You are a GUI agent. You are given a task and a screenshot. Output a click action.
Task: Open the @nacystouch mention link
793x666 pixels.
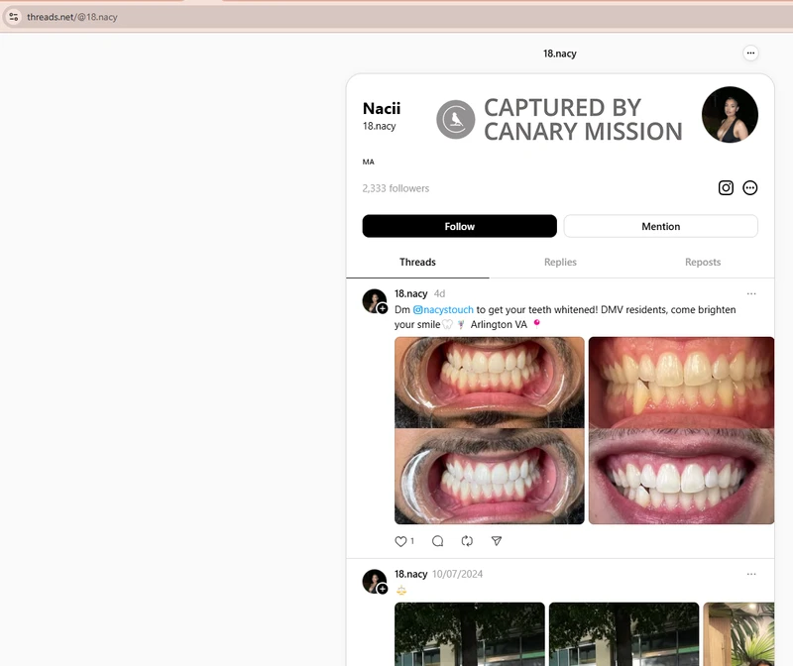pyautogui.click(x=443, y=309)
